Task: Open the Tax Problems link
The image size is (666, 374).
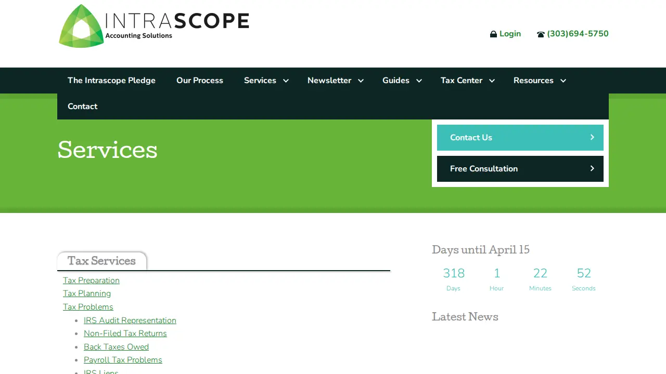Action: click(x=88, y=307)
